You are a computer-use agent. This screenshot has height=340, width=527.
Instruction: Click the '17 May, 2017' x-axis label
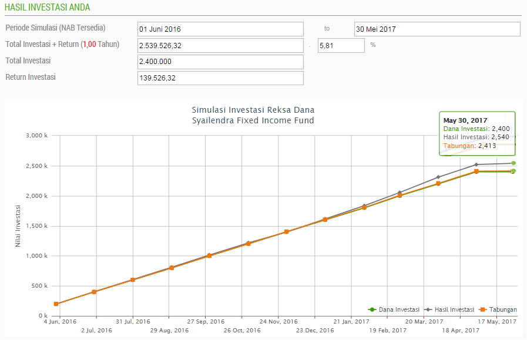[497, 322]
